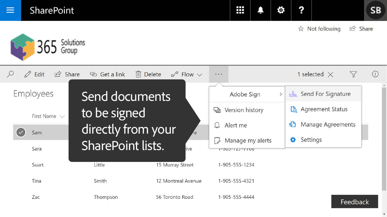Click the Feedback button
The width and height of the screenshot is (387, 217).
point(355,202)
